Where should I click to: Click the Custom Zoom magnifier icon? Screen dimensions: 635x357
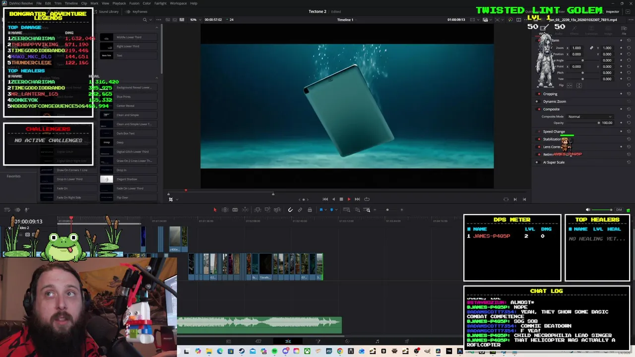tap(368, 210)
